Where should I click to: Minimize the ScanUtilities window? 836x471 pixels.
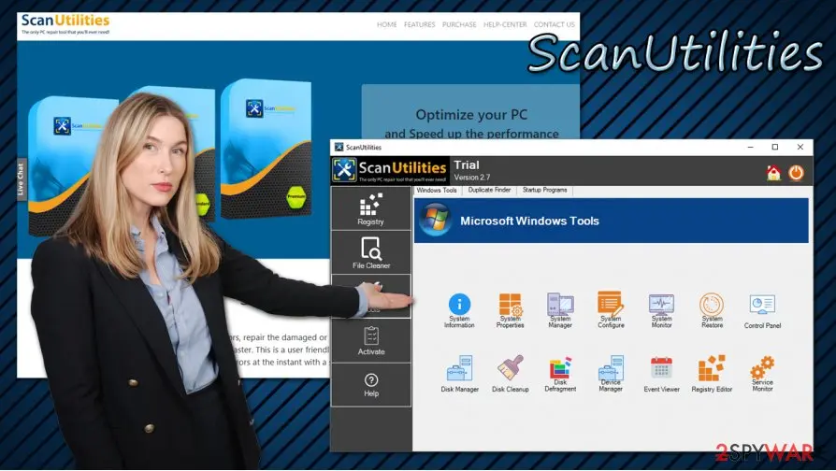pos(750,147)
